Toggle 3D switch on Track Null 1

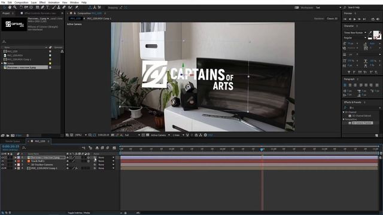tap(89, 161)
